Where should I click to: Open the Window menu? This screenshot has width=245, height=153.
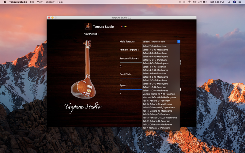[50, 2]
